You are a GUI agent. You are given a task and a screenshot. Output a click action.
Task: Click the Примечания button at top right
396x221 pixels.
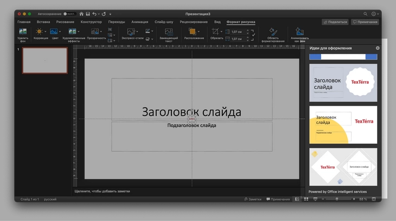[x=365, y=22]
